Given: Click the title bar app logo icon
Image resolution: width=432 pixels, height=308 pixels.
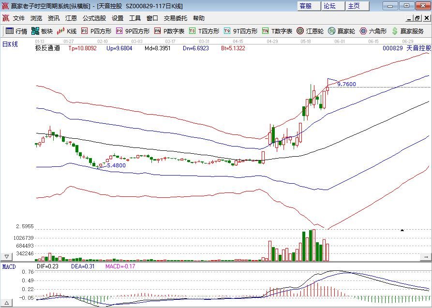Looking at the screenshot, I should tap(5, 6).
